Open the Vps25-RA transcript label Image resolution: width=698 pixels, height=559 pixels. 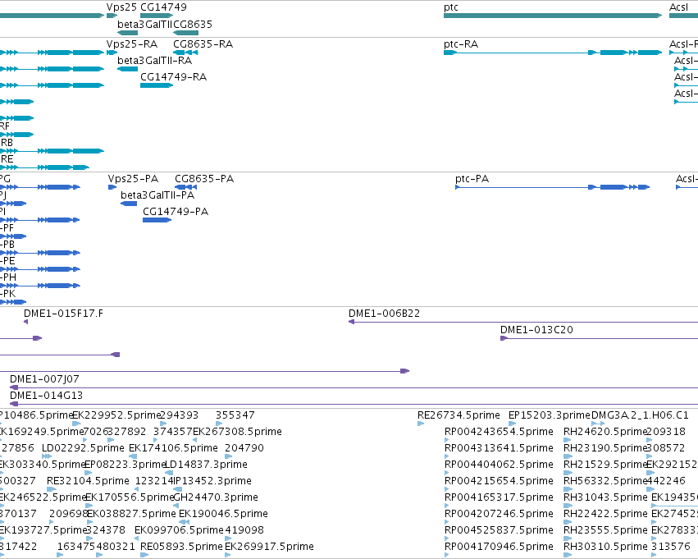pos(132,44)
